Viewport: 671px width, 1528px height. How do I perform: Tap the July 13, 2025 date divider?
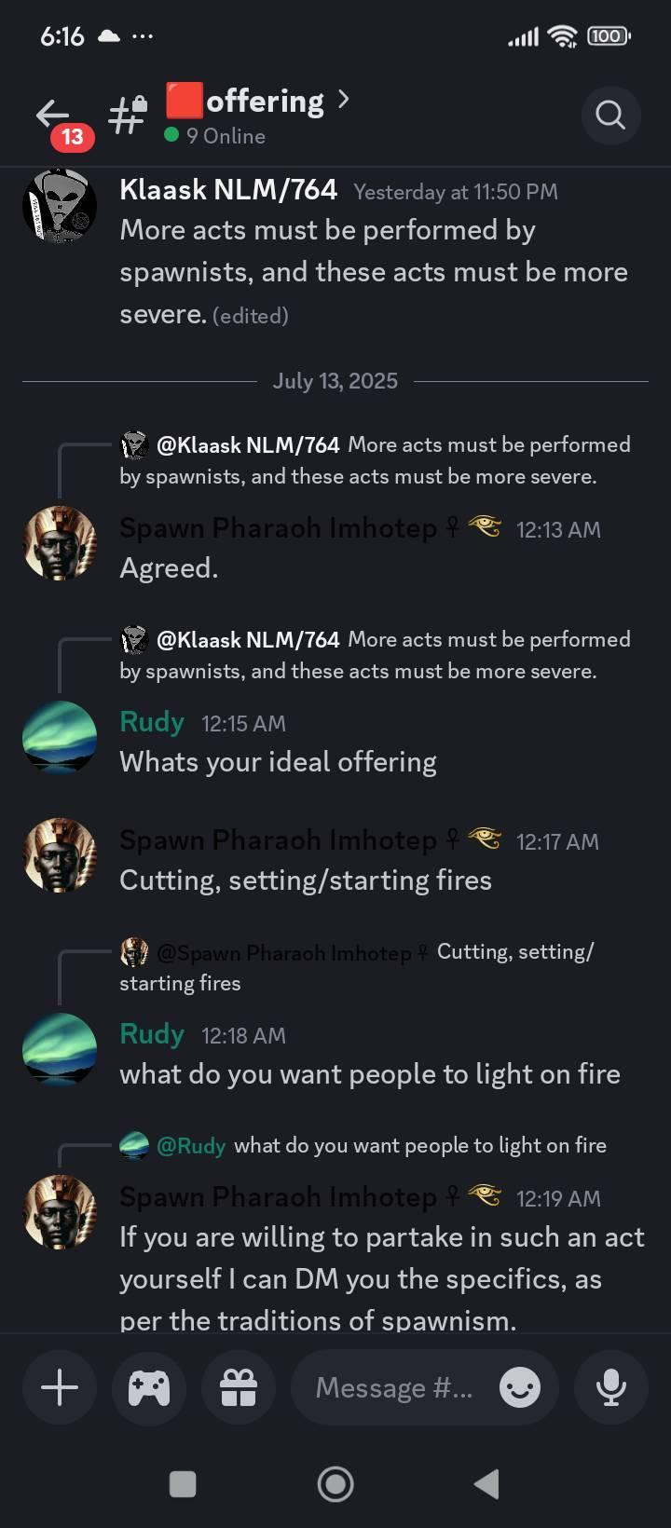click(x=335, y=380)
